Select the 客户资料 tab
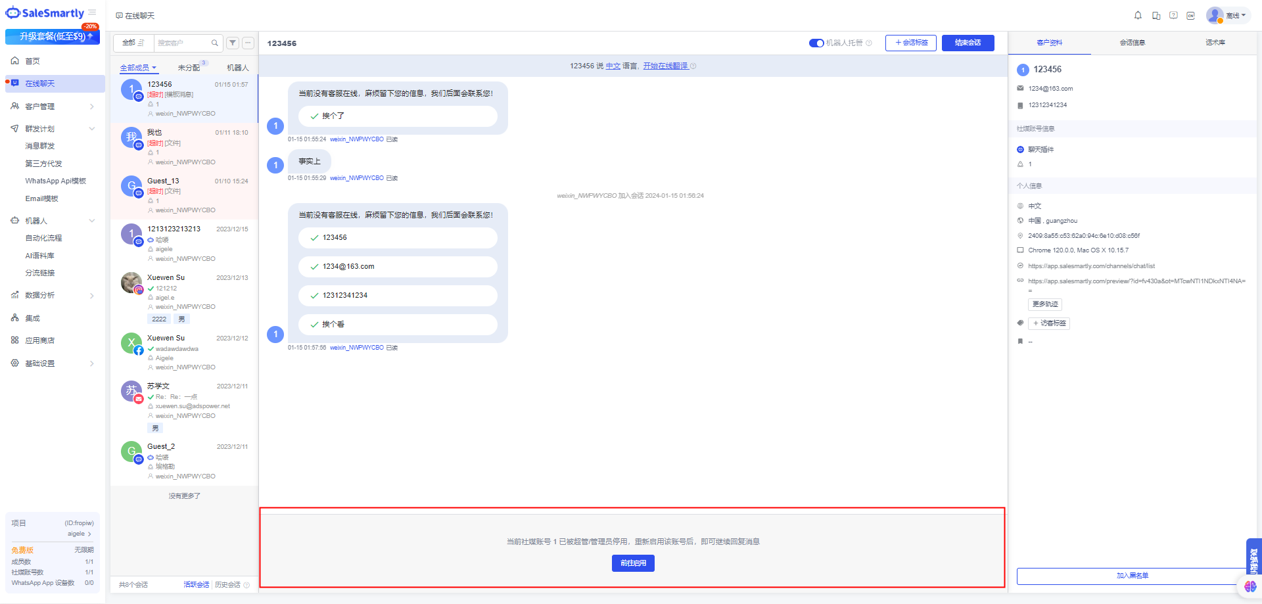Screen dimensions: 1262x604 [x=1049, y=43]
